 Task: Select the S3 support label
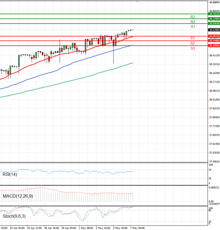(x=192, y=48)
